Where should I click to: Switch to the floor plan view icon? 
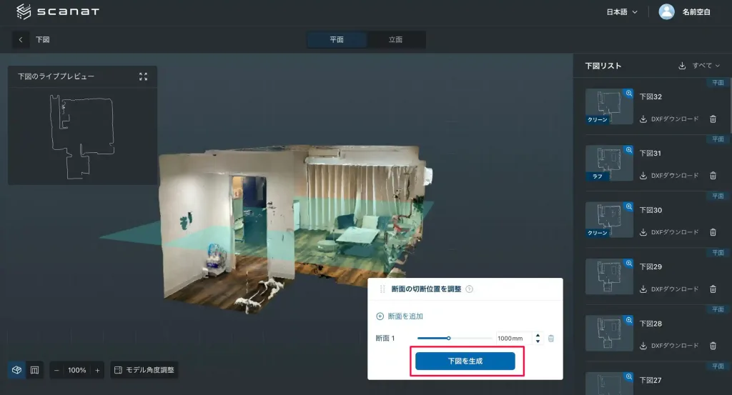pos(34,370)
